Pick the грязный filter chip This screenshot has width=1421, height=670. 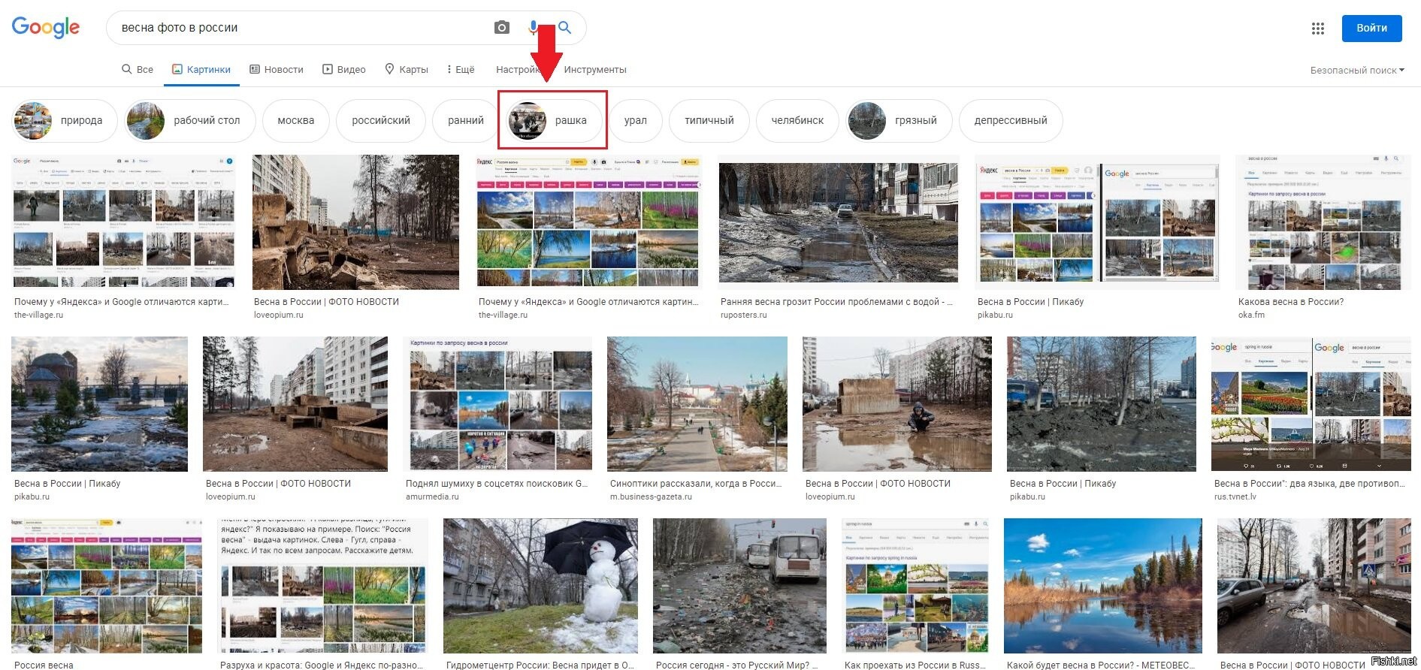(899, 120)
